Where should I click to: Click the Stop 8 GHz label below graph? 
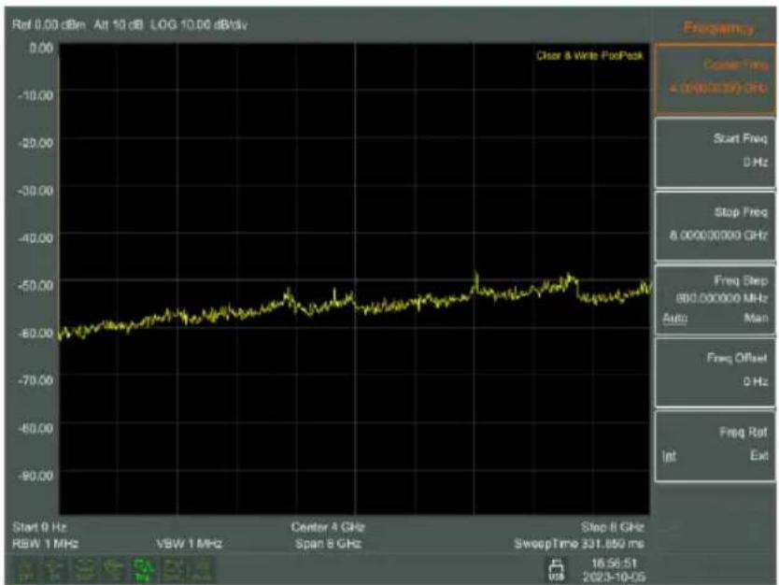click(613, 527)
